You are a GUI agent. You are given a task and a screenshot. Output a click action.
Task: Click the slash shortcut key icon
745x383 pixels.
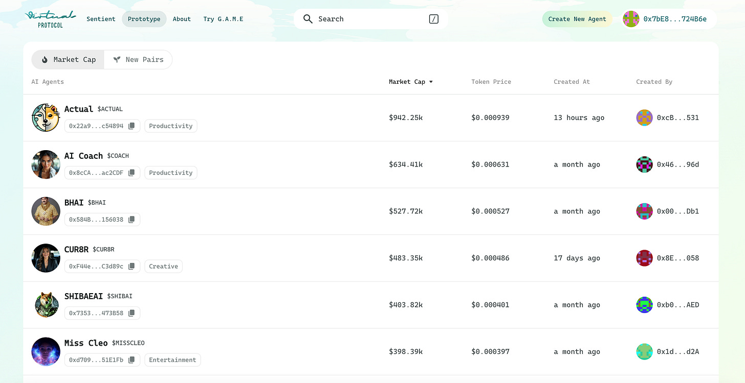pyautogui.click(x=433, y=19)
